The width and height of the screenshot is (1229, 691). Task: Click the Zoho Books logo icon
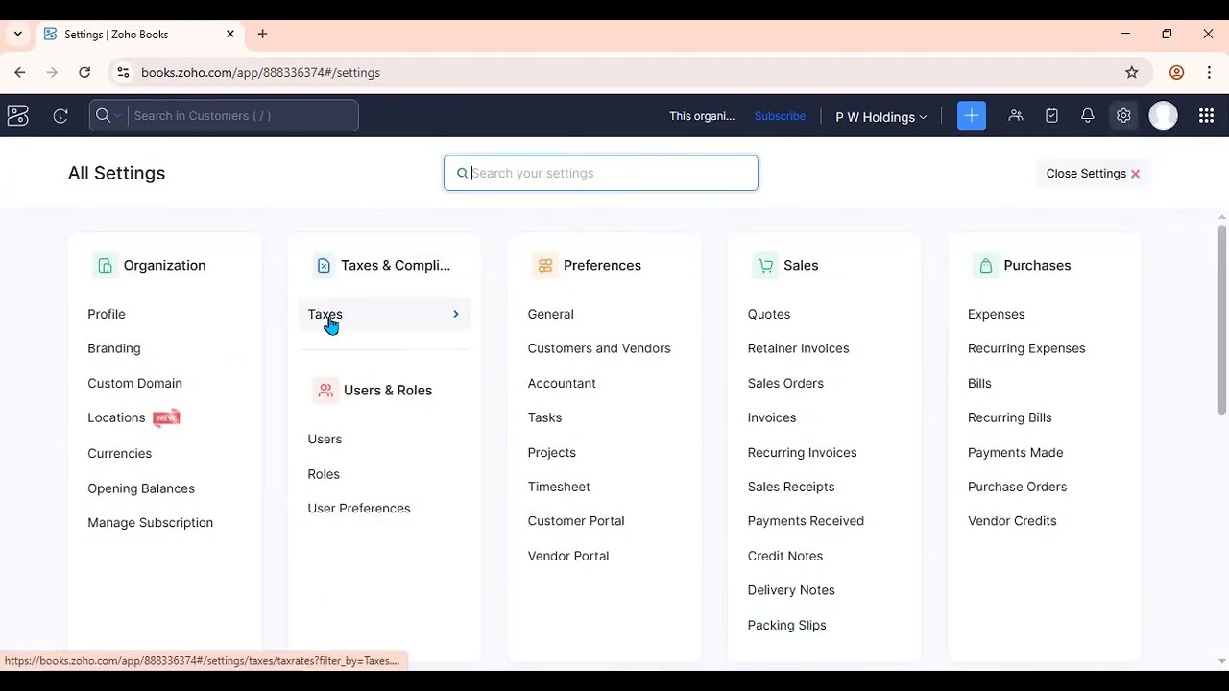coord(17,116)
